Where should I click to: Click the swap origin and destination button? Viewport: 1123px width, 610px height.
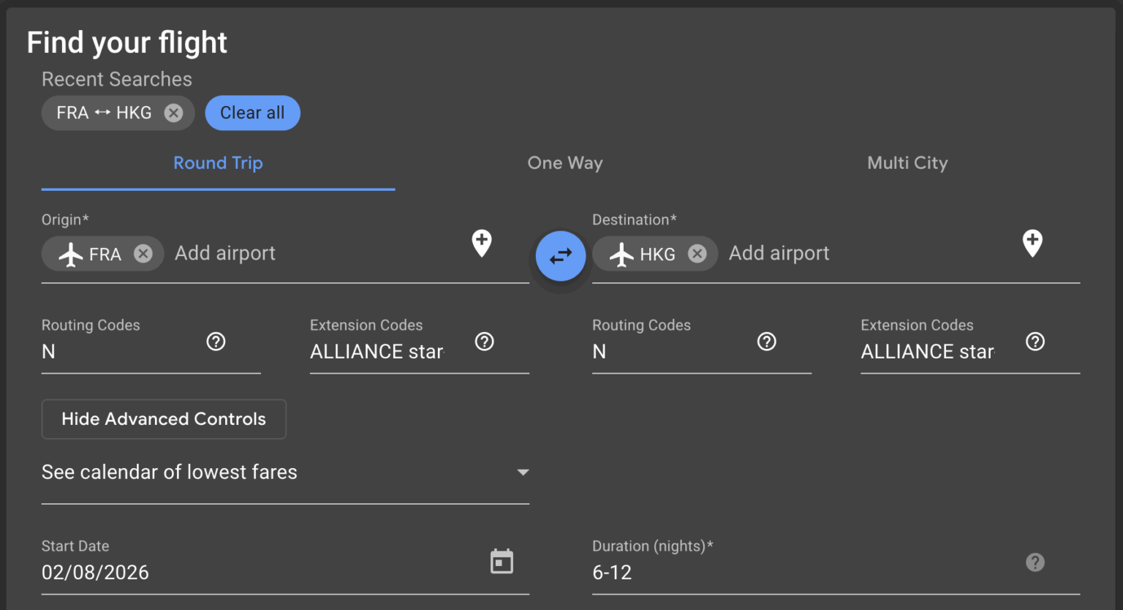coord(561,257)
